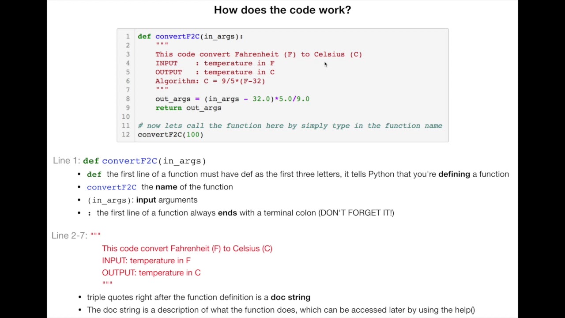Click the "(in_args): input arguments" bullet
The width and height of the screenshot is (565, 318).
pyautogui.click(x=142, y=200)
